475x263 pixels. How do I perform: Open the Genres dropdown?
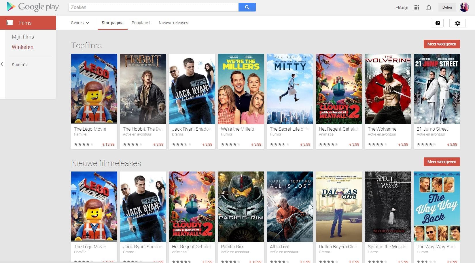click(x=77, y=22)
